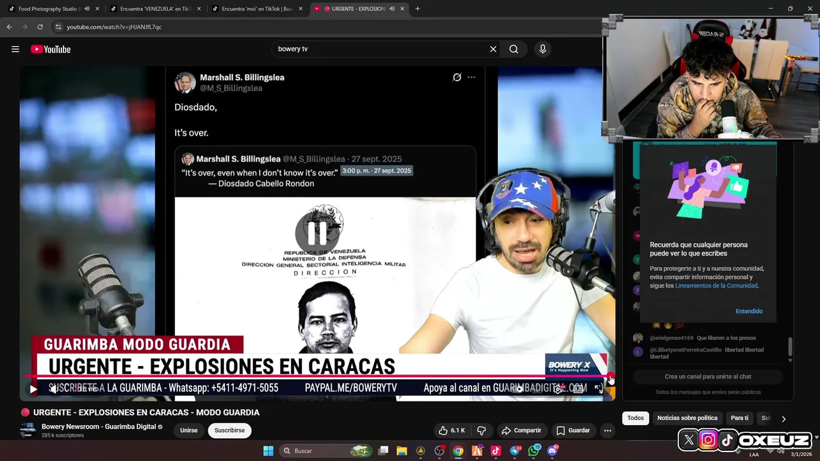820x461 pixels.
Task: Mute the video player volume
Action: [55, 389]
